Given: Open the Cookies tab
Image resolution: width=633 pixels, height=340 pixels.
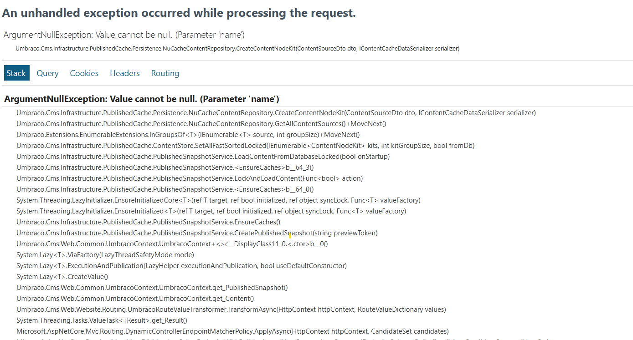Looking at the screenshot, I should click(84, 73).
